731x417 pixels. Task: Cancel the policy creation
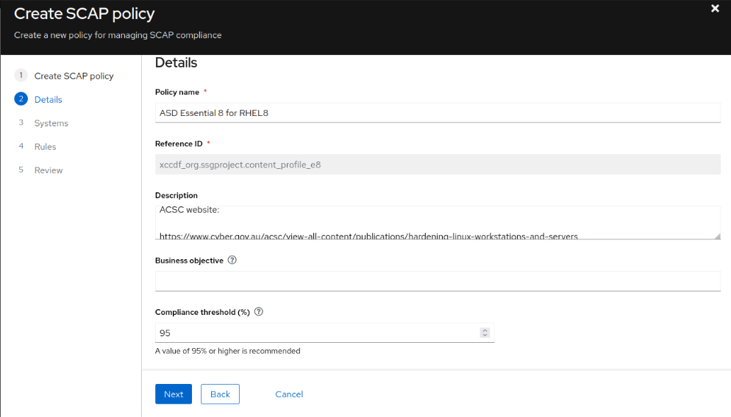(289, 394)
